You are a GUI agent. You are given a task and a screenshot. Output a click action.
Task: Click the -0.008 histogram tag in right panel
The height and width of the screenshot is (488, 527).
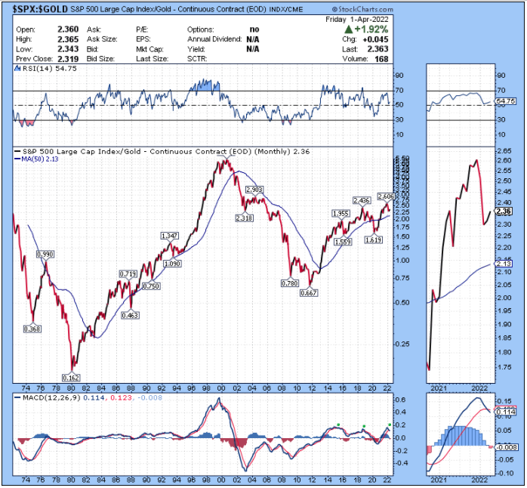[507, 447]
